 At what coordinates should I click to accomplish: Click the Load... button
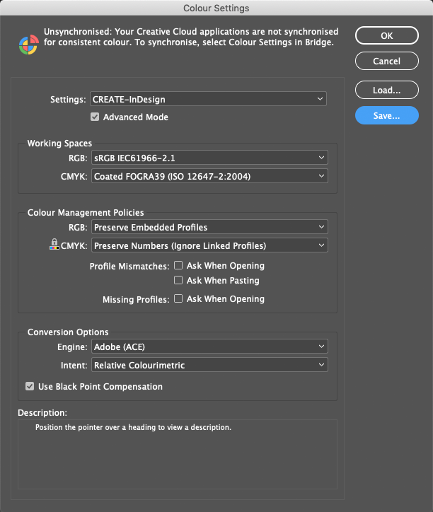[386, 90]
